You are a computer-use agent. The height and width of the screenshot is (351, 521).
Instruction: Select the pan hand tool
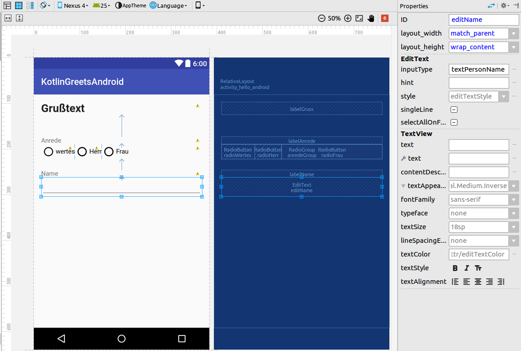coord(372,18)
